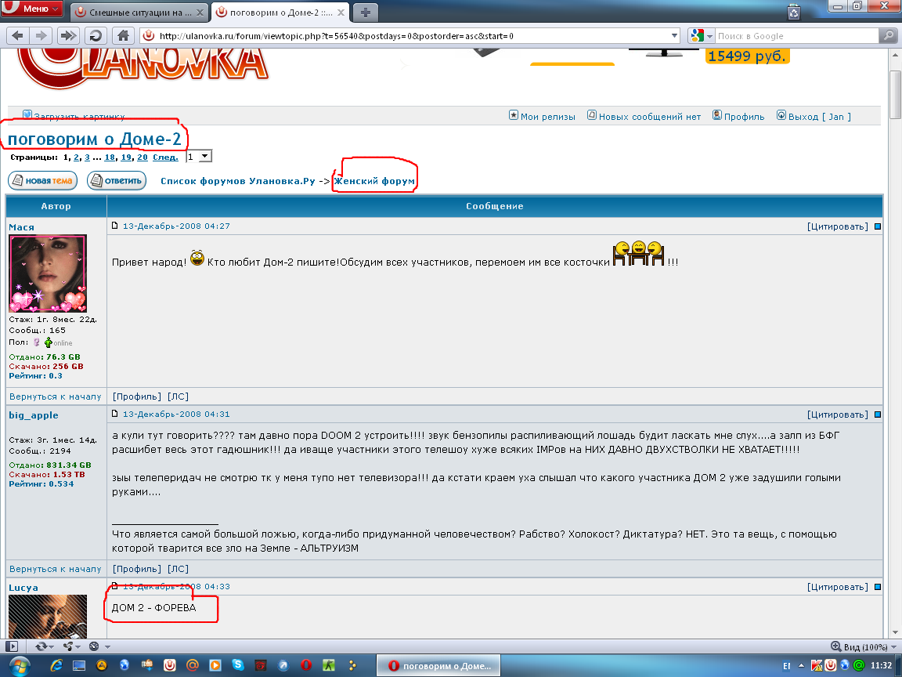The image size is (902, 677).
Task: Launch Internet Explorer from the taskbar
Action: [x=56, y=665]
